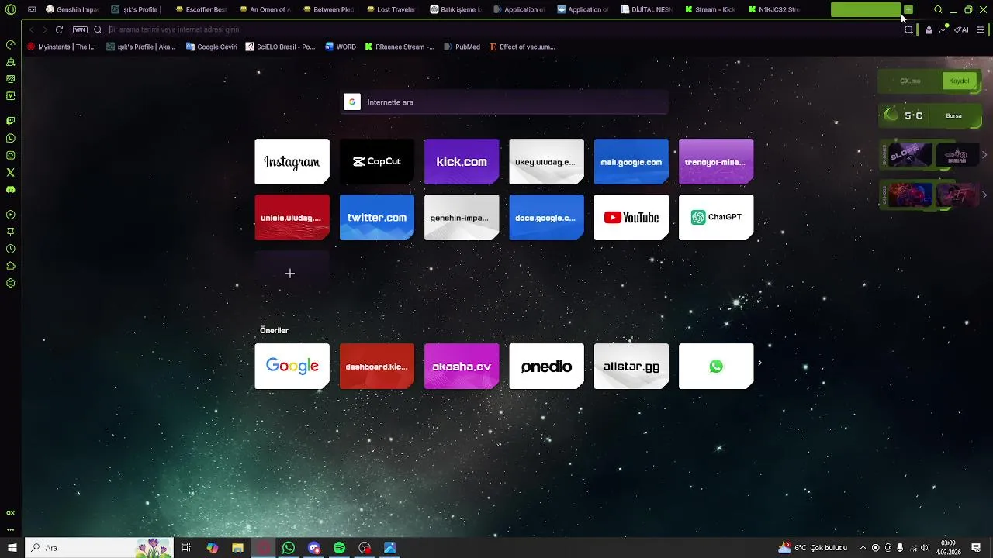993x558 pixels.
Task: Open the onedio suggestion tile
Action: [546, 367]
